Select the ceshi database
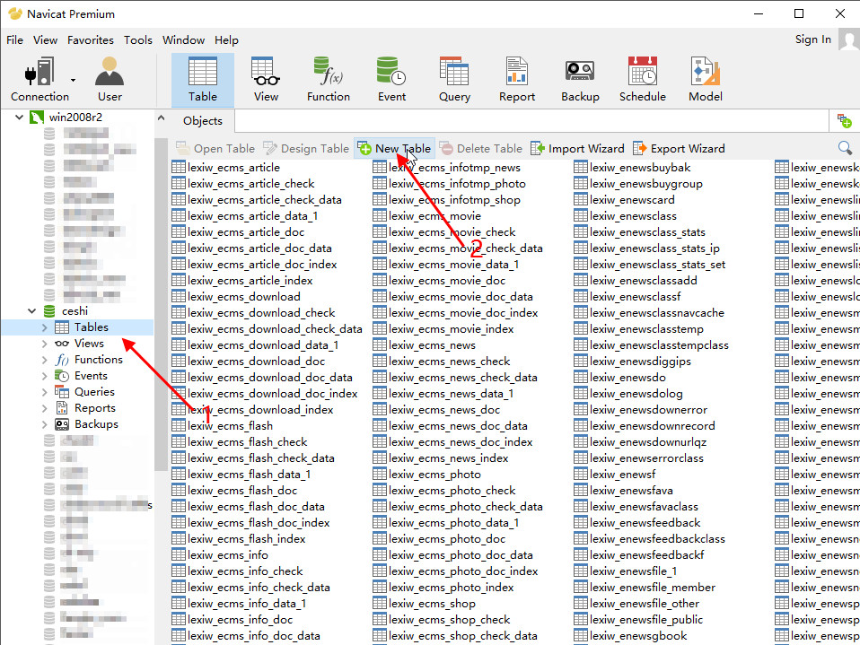The height and width of the screenshot is (645, 860). coord(75,311)
